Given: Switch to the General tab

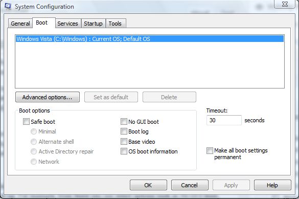Looking at the screenshot, I should [x=20, y=24].
